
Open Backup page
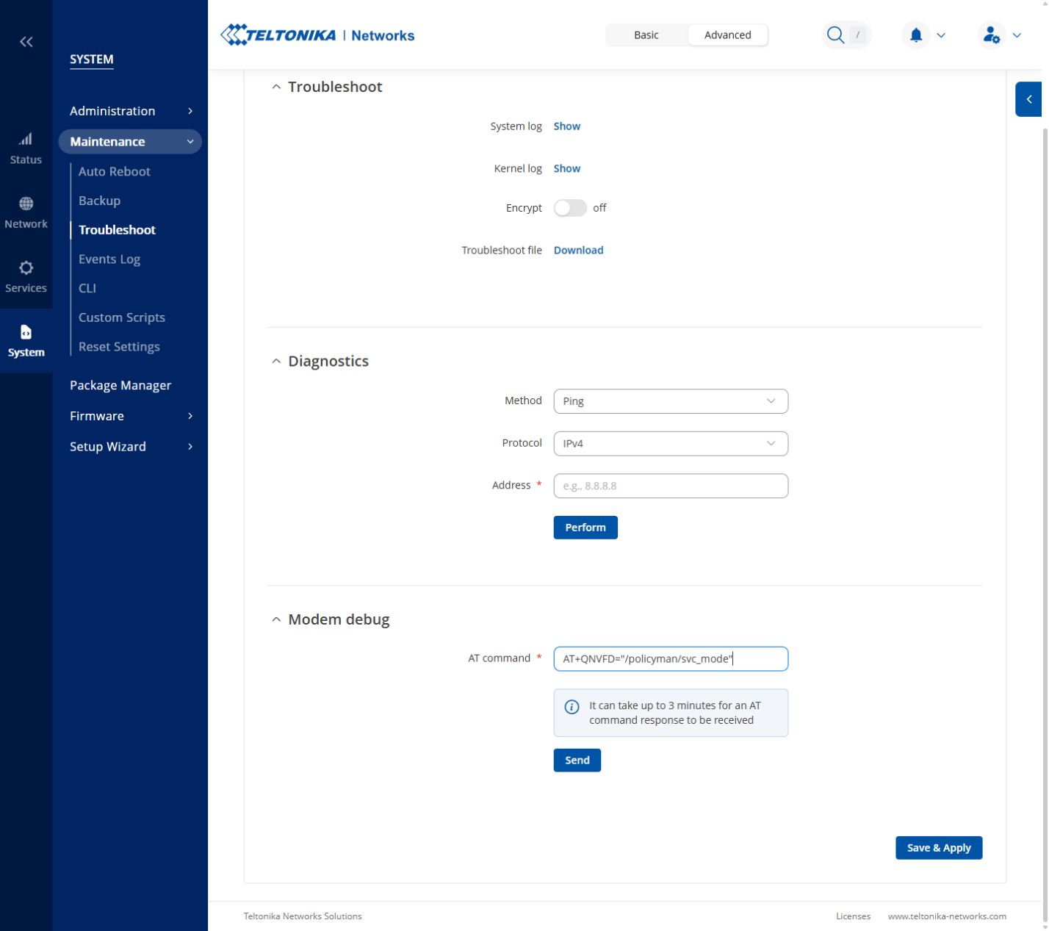[100, 201]
